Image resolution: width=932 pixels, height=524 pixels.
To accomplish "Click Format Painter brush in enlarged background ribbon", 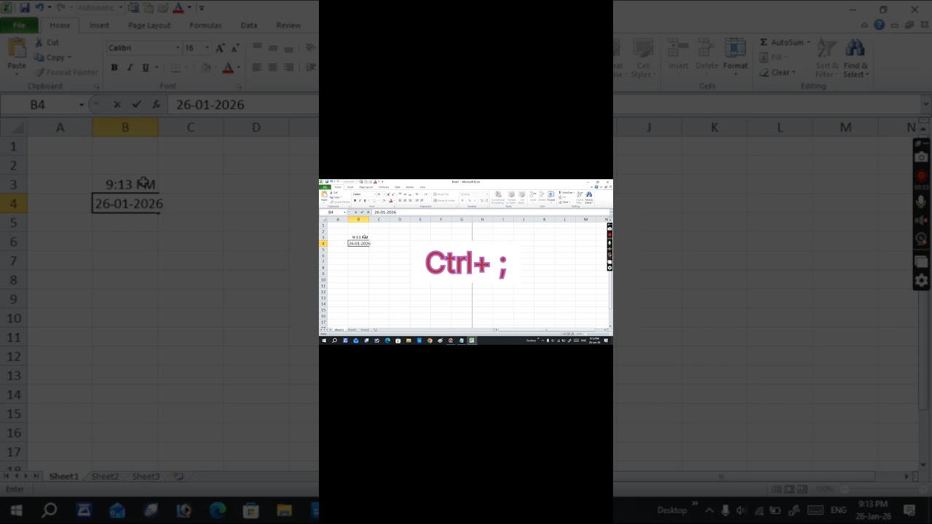I will tap(39, 72).
